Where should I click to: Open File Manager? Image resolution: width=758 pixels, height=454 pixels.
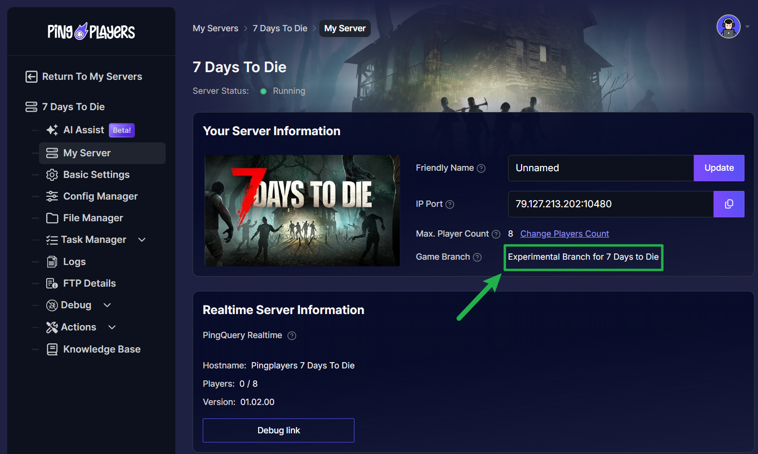93,218
